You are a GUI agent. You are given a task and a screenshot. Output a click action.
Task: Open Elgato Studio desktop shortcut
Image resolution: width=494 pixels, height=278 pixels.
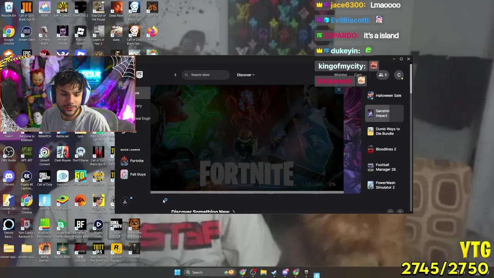pyautogui.click(x=98, y=229)
